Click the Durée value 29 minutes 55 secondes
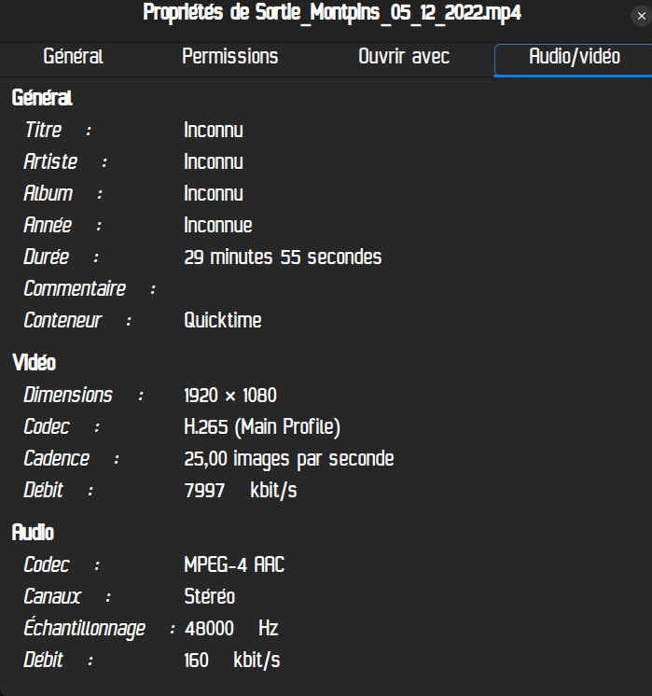 [283, 258]
